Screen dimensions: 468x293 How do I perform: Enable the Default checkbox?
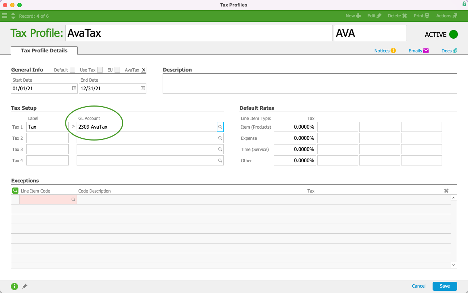pos(73,70)
